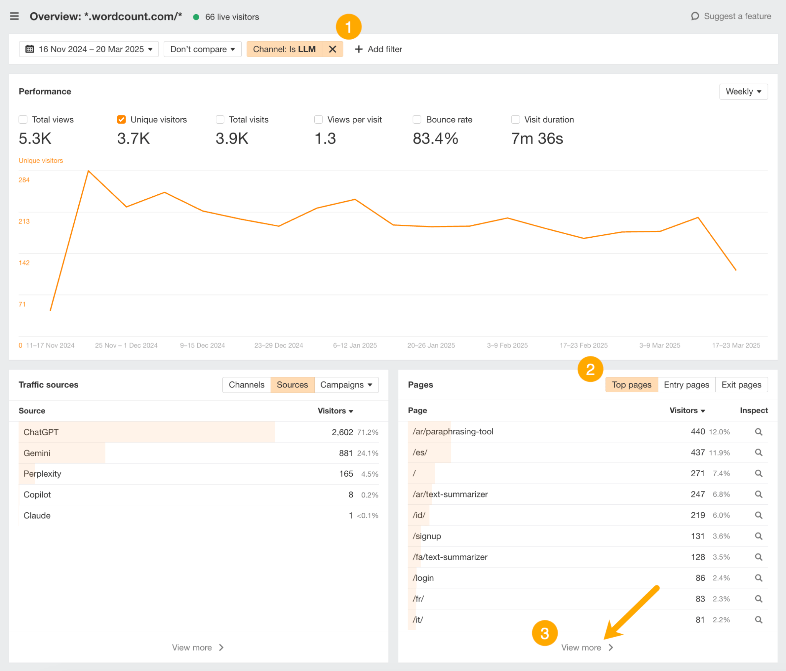Click the Add filter plus icon
Screen dimensions: 786x671
tap(358, 49)
